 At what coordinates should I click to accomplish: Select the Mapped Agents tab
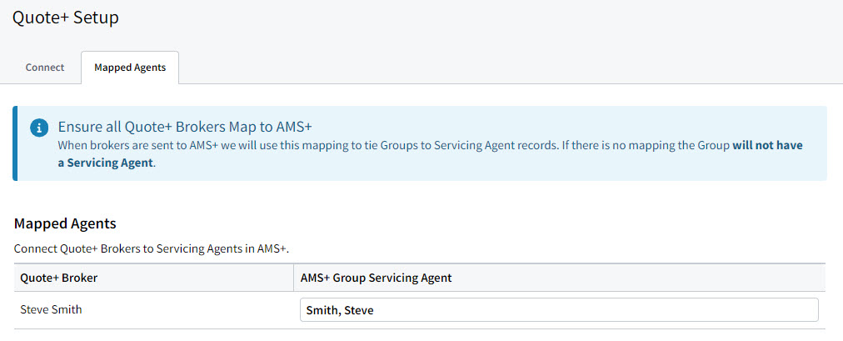pyautogui.click(x=130, y=68)
